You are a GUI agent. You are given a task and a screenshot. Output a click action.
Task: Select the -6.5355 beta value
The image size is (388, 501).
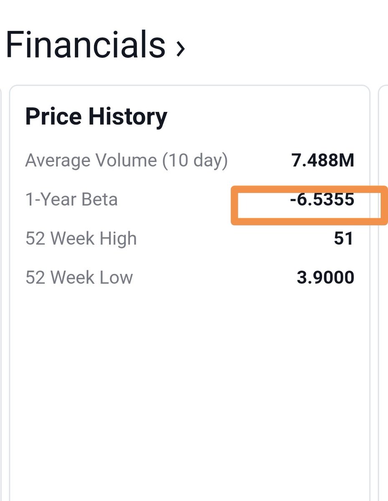click(322, 200)
